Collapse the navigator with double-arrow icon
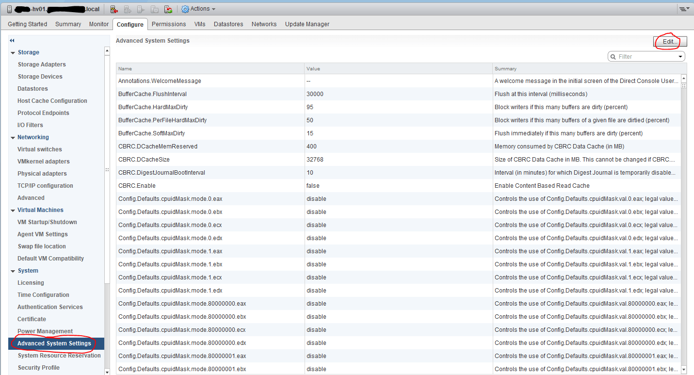Image resolution: width=694 pixels, height=375 pixels. coord(12,41)
